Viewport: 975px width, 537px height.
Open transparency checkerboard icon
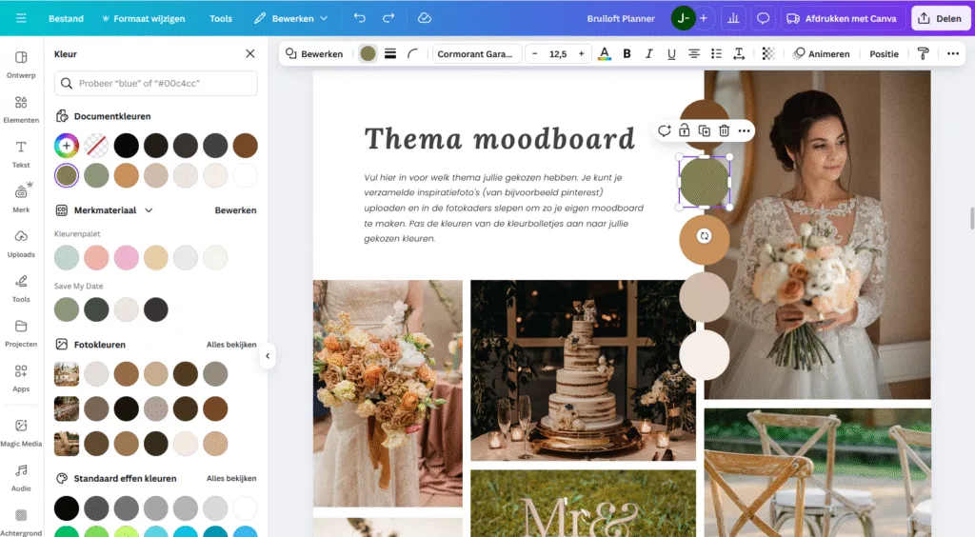768,54
